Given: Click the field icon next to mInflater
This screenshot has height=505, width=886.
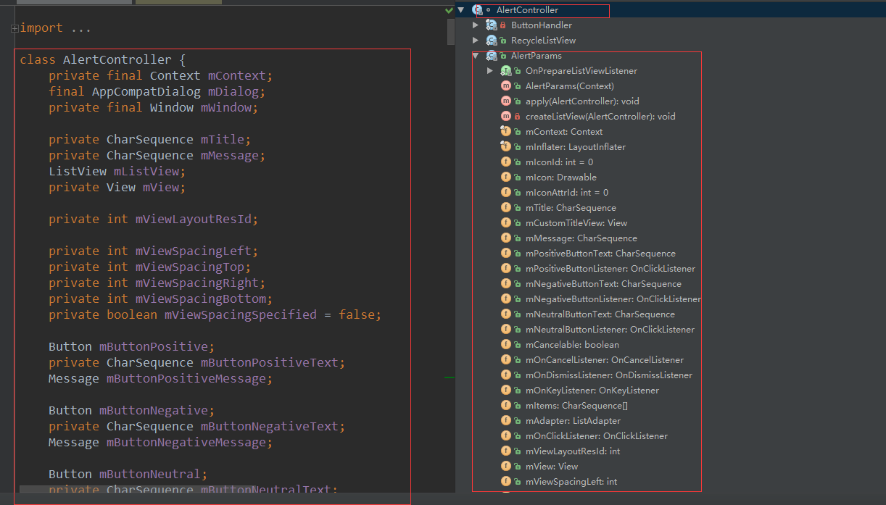Looking at the screenshot, I should [506, 147].
